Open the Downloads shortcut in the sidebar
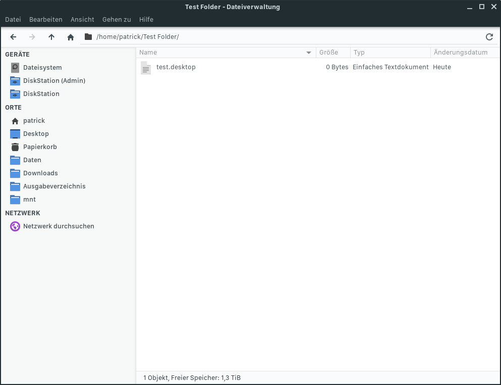 click(40, 173)
